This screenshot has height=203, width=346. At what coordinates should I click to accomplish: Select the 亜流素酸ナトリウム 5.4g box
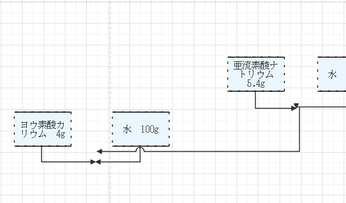(256, 74)
